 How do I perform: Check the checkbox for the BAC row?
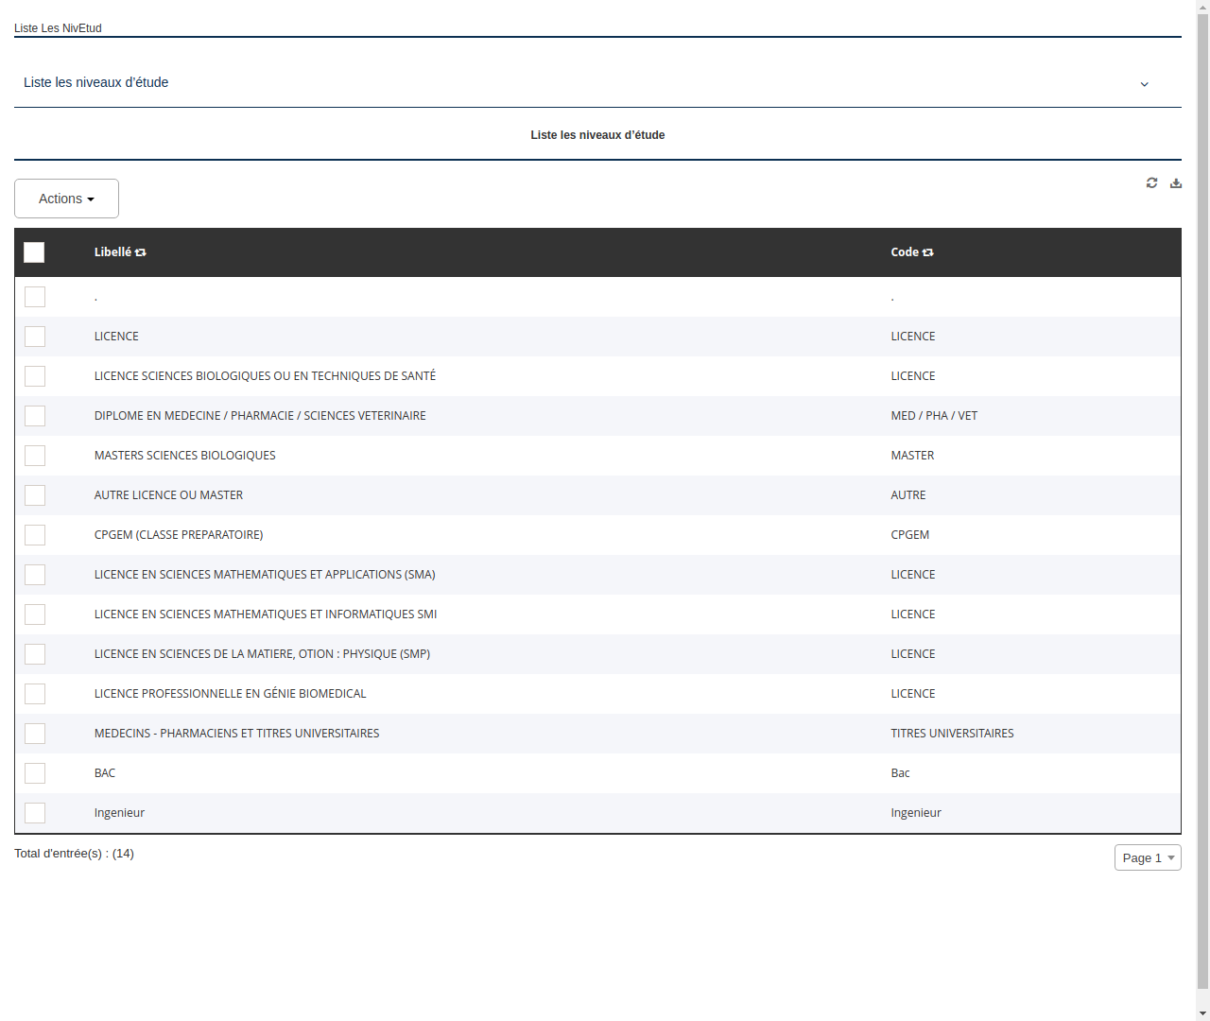[35, 773]
